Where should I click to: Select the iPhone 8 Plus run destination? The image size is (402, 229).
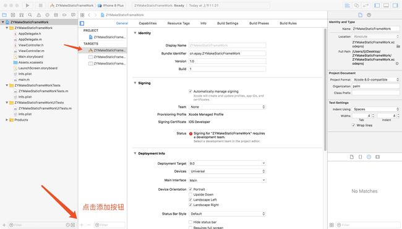(x=111, y=6)
